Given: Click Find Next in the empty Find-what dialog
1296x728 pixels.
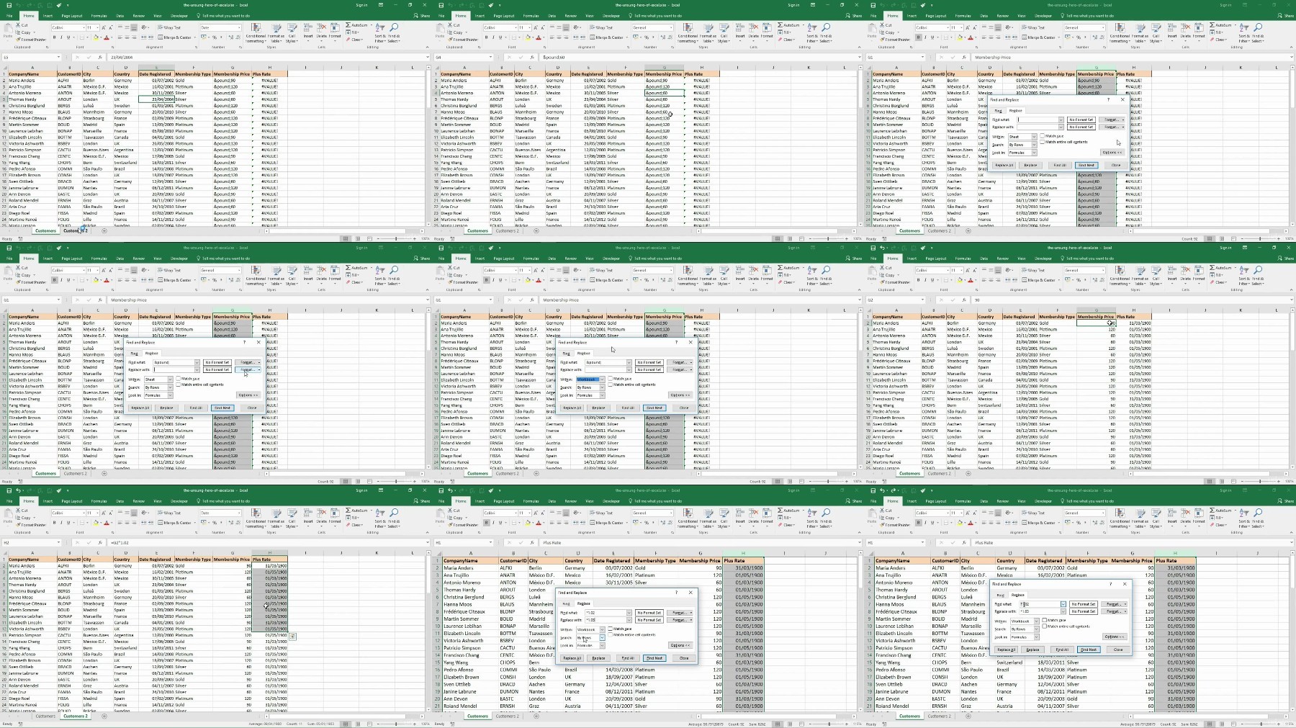Looking at the screenshot, I should click(x=1086, y=165).
